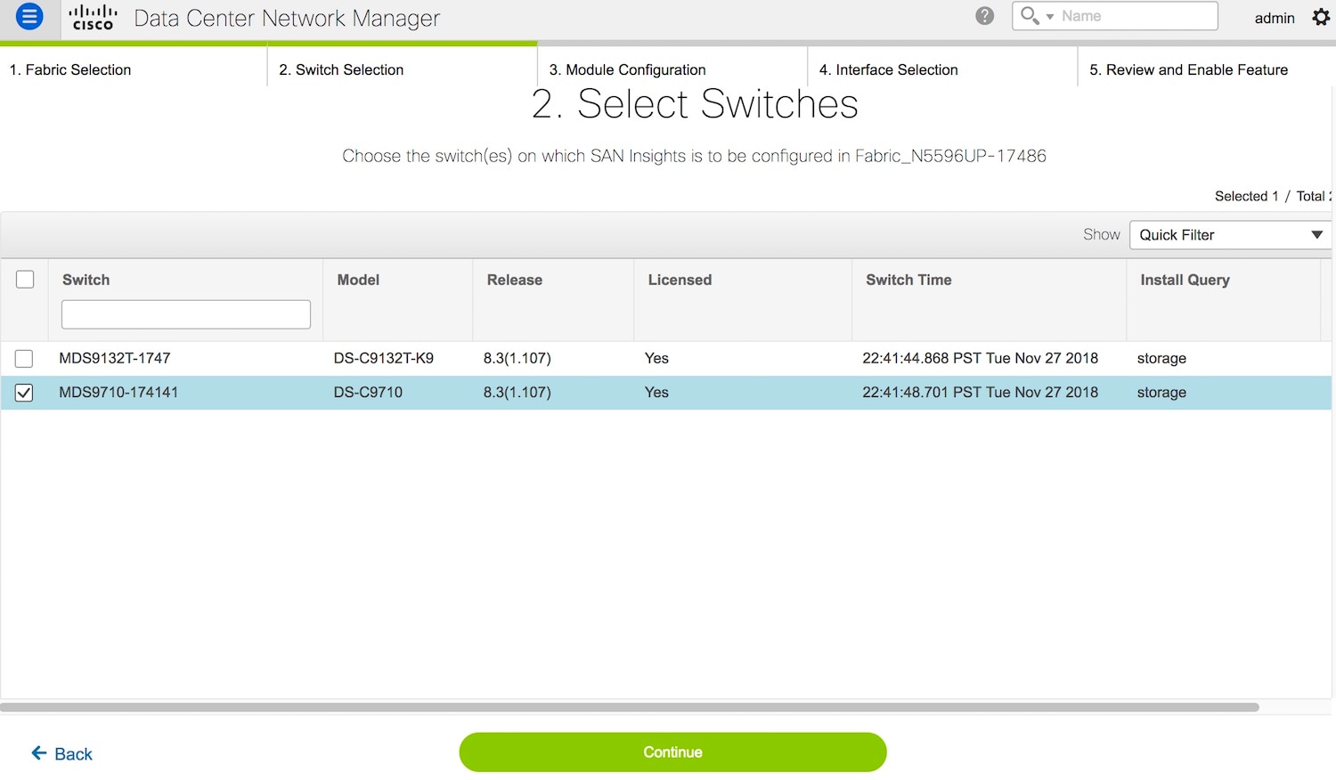Click Switch Time 22:41:44.868 PST cell

[980, 358]
